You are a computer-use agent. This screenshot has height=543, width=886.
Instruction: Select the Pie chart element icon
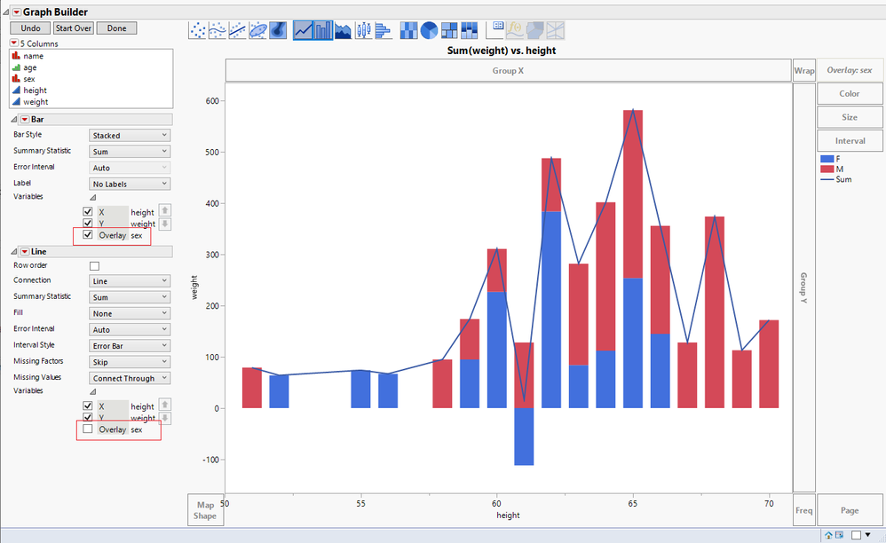click(x=429, y=30)
